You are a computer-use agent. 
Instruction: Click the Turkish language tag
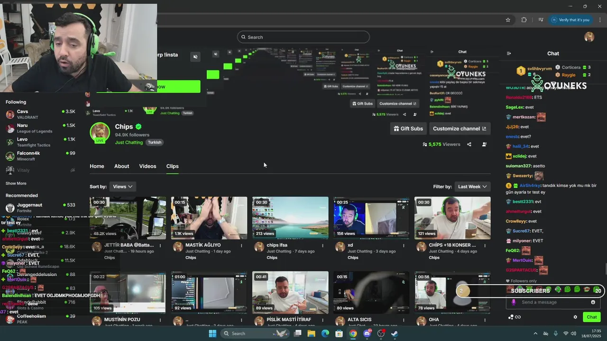tap(155, 143)
